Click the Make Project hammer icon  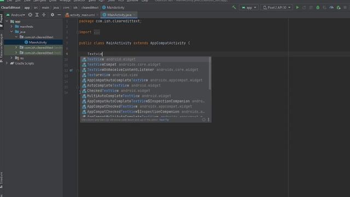tap(234, 7)
